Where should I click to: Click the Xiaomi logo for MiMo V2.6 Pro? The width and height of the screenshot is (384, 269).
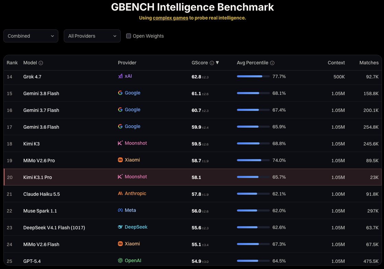coord(120,160)
